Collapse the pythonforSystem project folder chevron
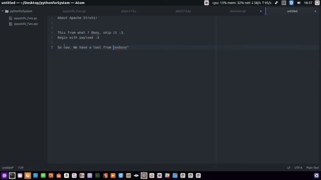 point(3,11)
